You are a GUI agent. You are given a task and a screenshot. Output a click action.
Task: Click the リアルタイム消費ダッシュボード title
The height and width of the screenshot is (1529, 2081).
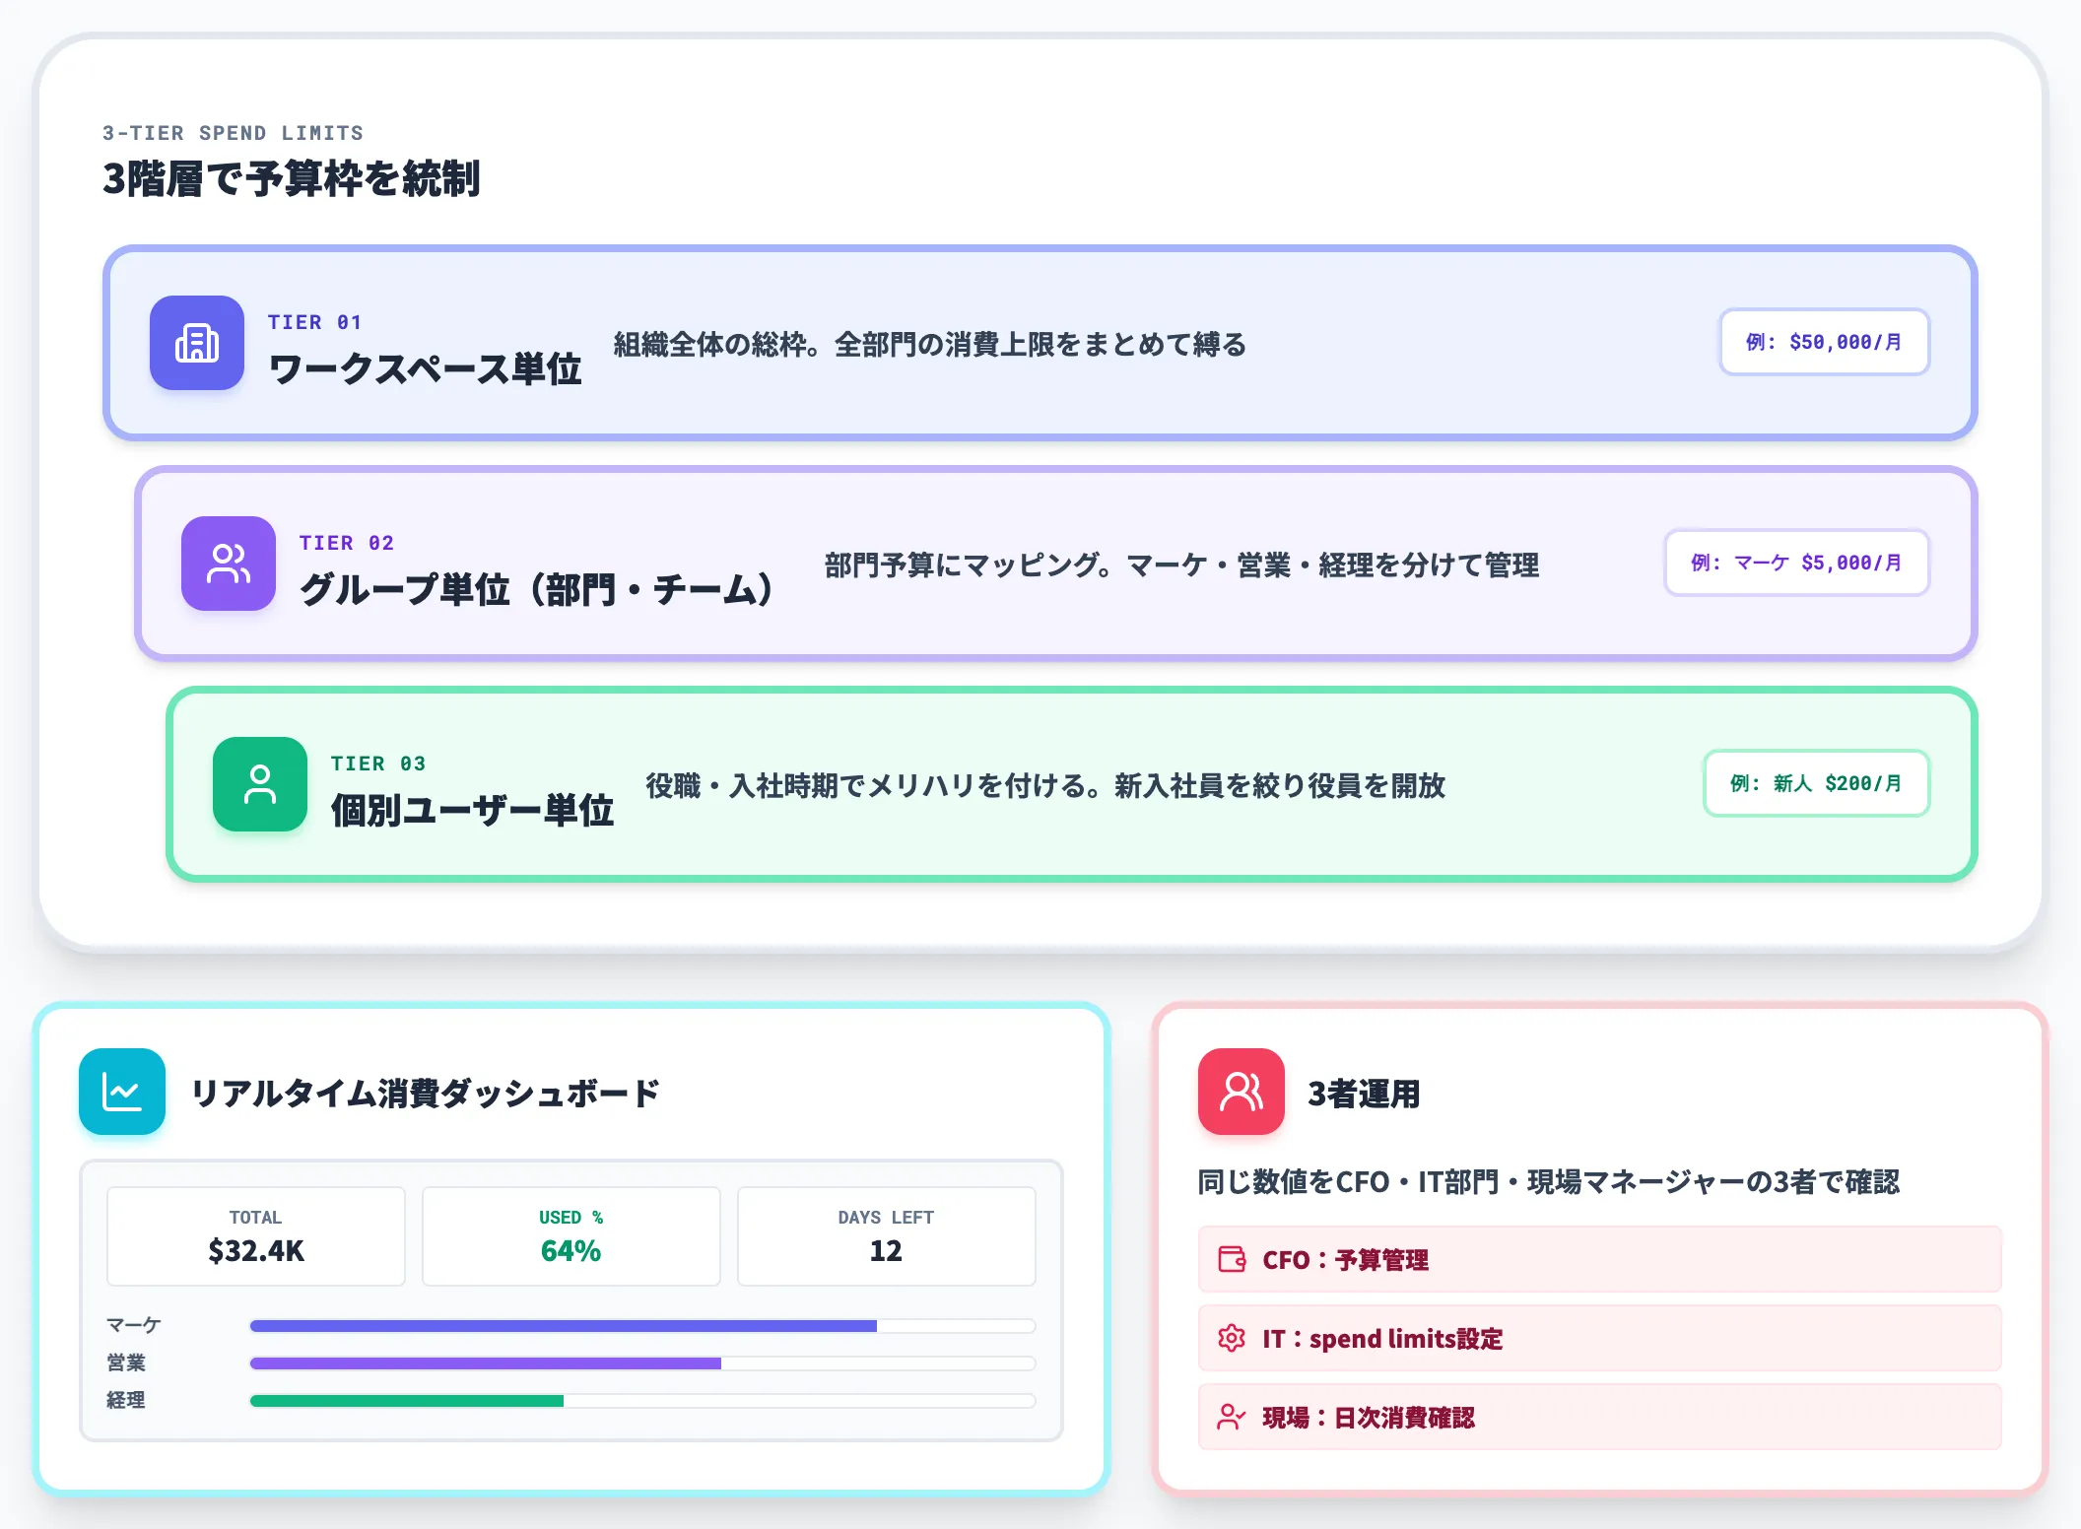click(425, 1093)
